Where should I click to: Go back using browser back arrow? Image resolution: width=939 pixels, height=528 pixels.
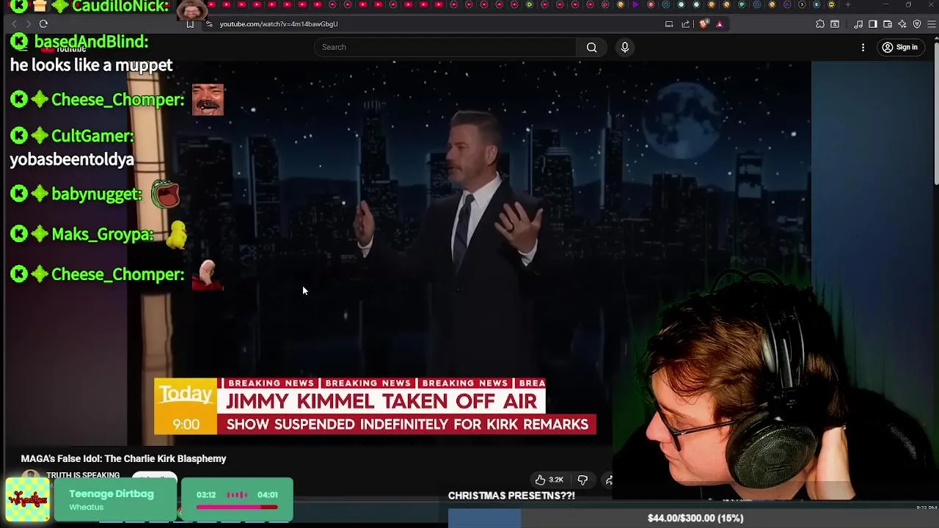point(13,24)
